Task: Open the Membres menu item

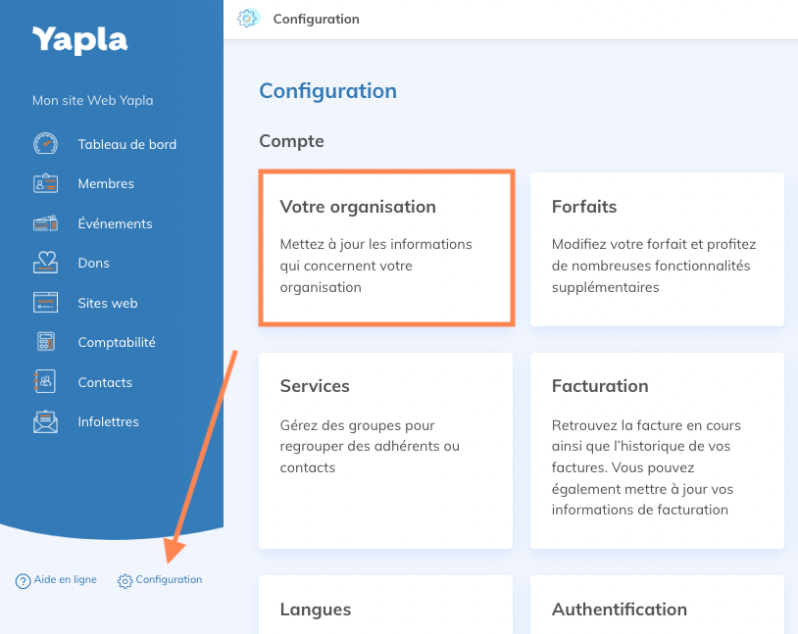Action: click(x=106, y=183)
